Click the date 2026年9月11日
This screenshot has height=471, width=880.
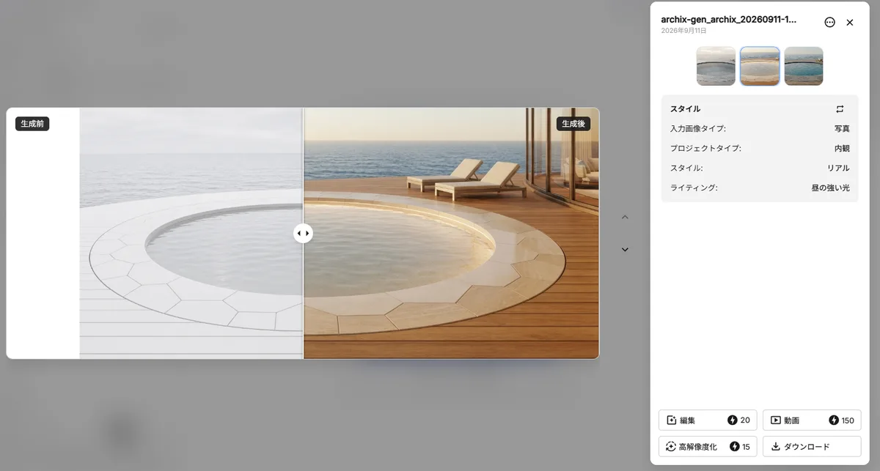point(683,31)
